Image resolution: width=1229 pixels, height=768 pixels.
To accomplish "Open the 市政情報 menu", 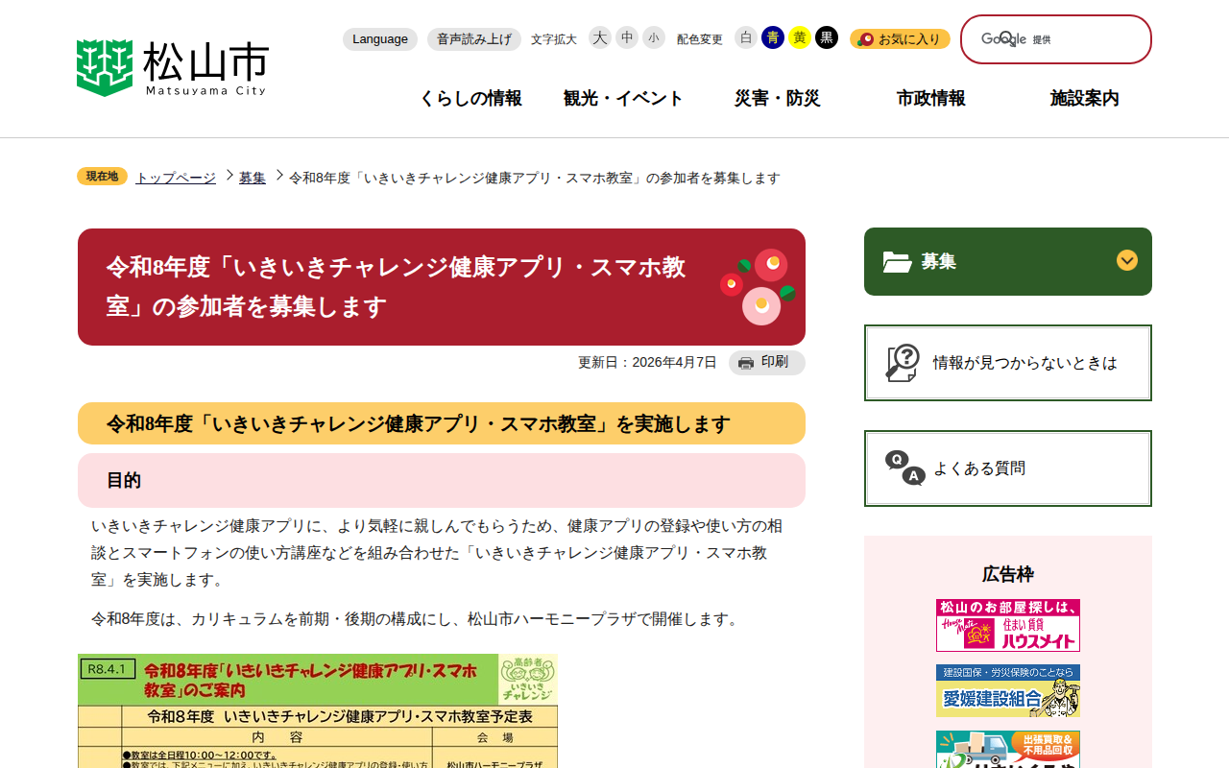I will 931,98.
